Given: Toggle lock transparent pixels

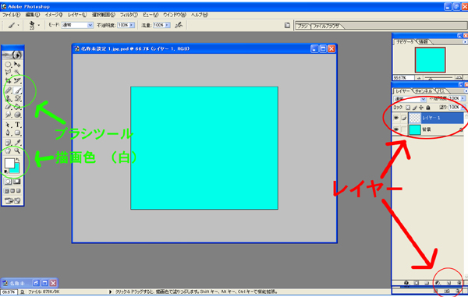Looking at the screenshot, I should 408,108.
